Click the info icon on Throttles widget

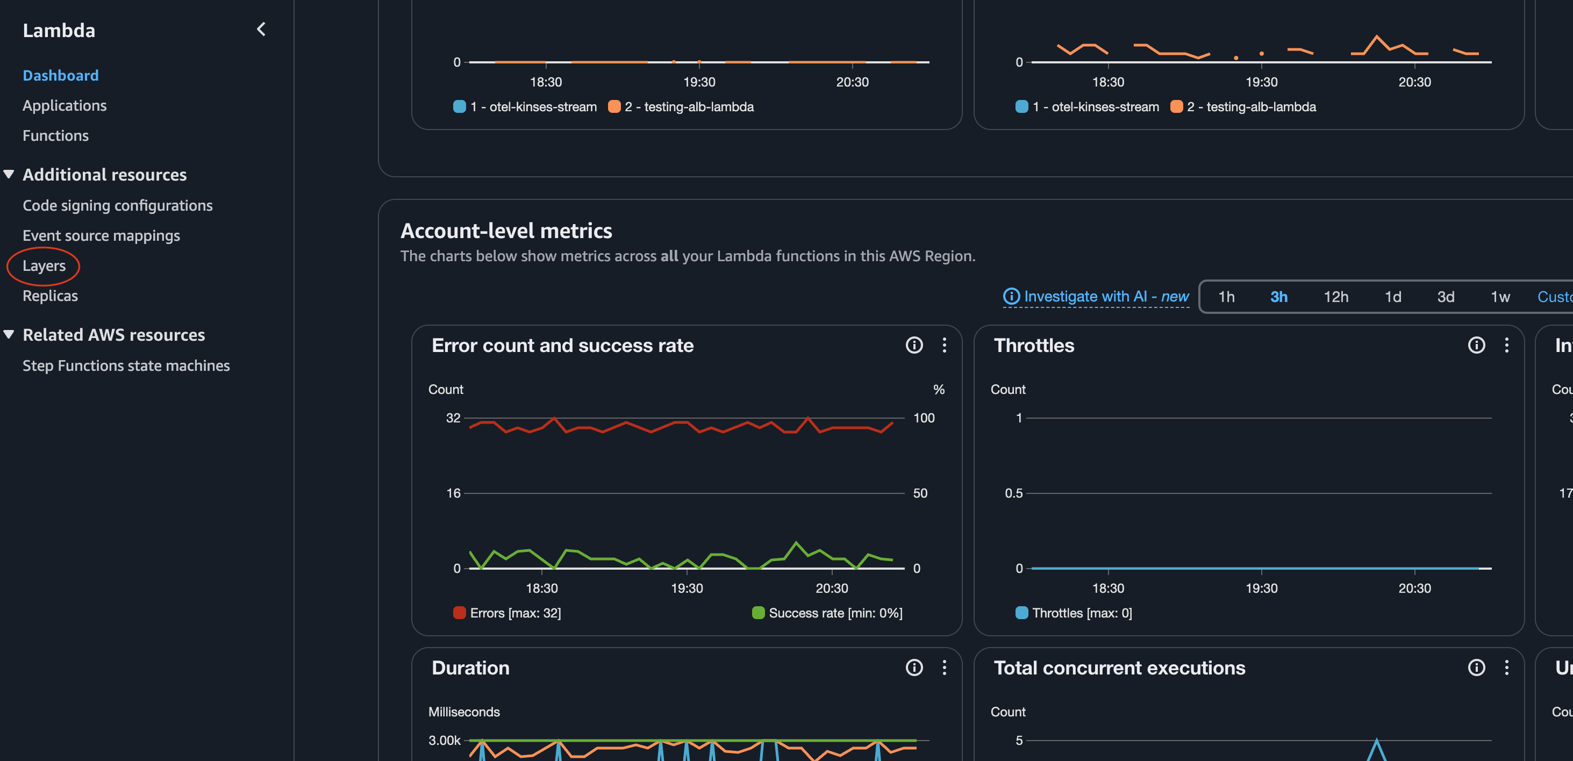pyautogui.click(x=1477, y=346)
